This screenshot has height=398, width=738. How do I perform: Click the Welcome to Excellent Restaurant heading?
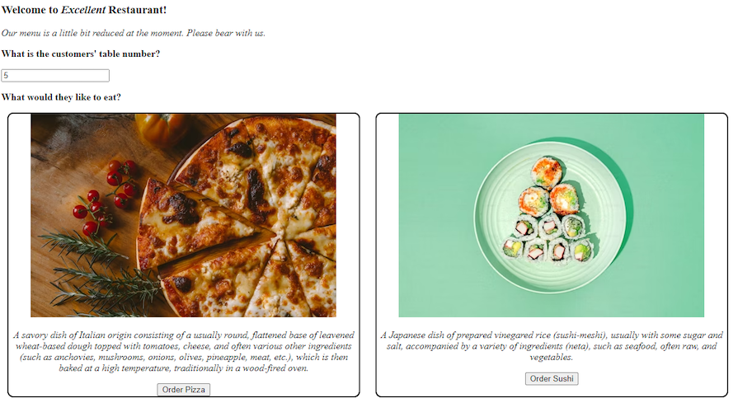point(84,10)
